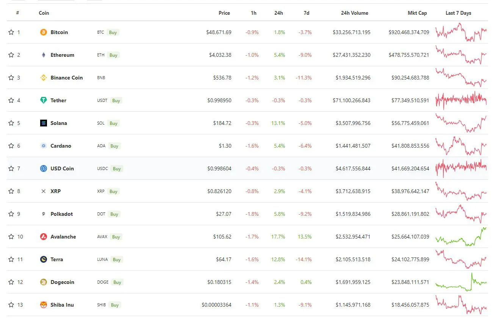This screenshot has width=498, height=318.
Task: Star Polkadot as a favorite
Action: click(11, 214)
